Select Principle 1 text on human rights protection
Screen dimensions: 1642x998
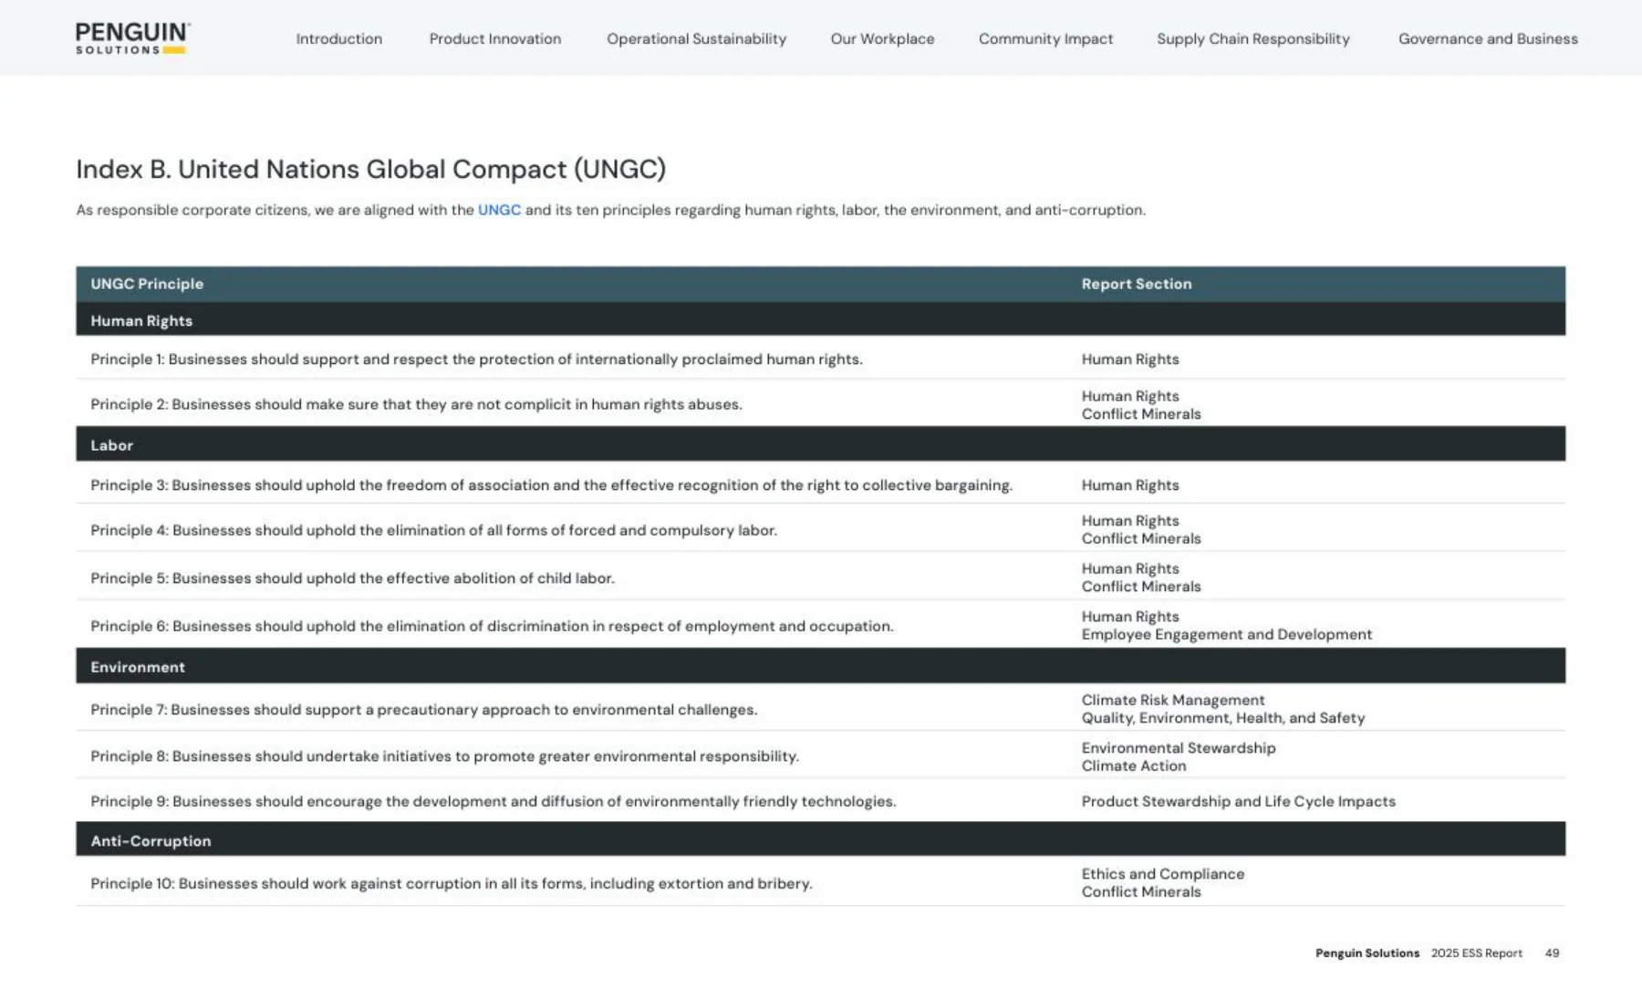click(476, 359)
